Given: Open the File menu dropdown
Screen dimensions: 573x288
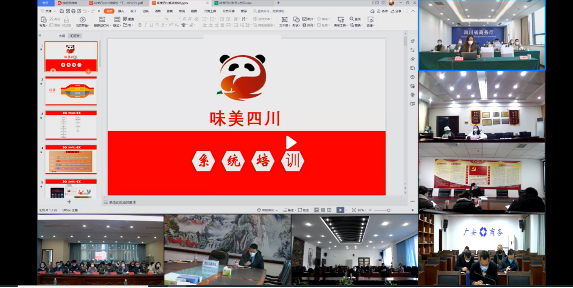Looking at the screenshot, I should 48,11.
